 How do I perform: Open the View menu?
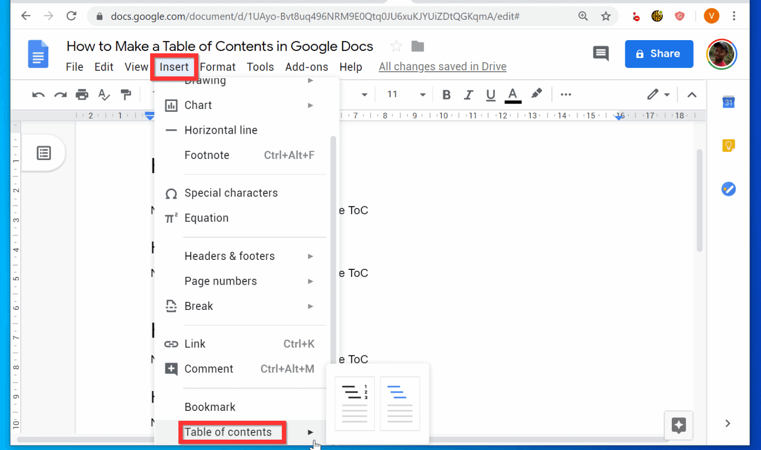pyautogui.click(x=136, y=67)
